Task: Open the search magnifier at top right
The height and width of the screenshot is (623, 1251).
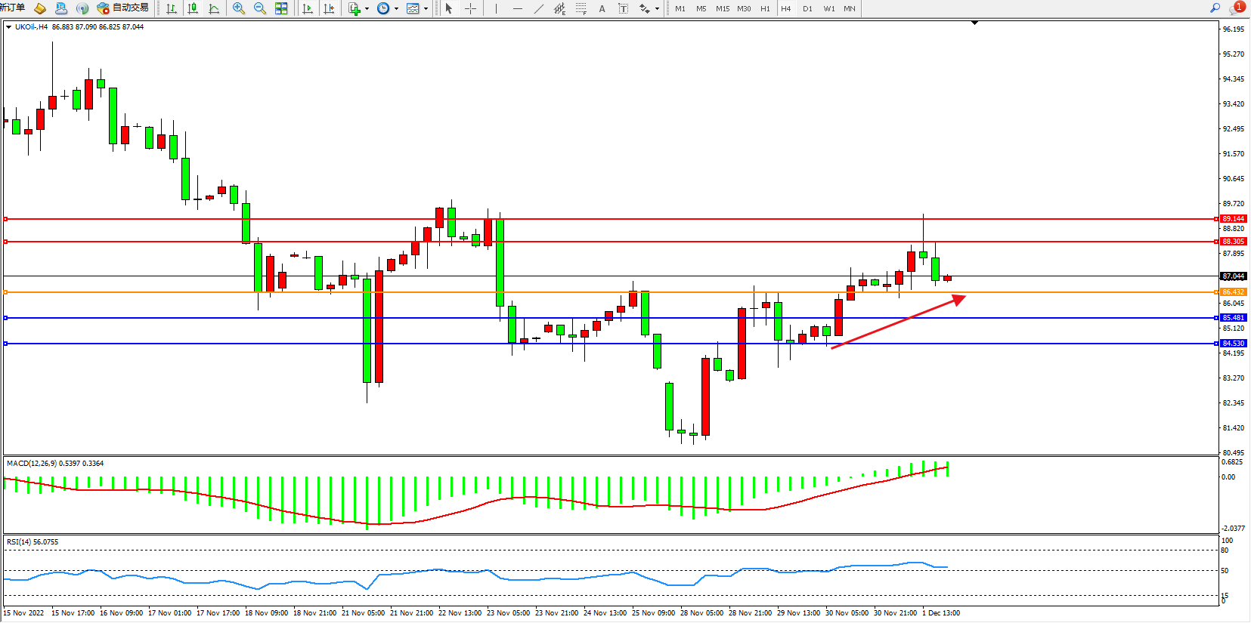Action: pyautogui.click(x=1215, y=8)
